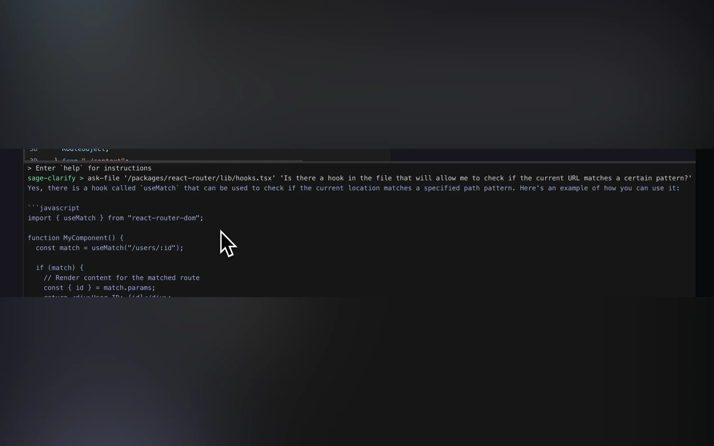The width and height of the screenshot is (714, 446).
Task: Click the const match = useMatch line
Action: [110, 248]
